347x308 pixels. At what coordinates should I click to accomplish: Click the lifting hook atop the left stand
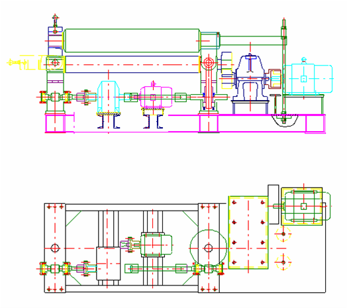55,21
